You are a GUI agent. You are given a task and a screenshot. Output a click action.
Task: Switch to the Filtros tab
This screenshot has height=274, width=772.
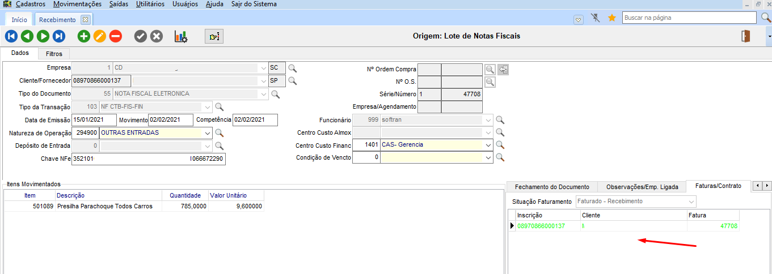click(54, 54)
